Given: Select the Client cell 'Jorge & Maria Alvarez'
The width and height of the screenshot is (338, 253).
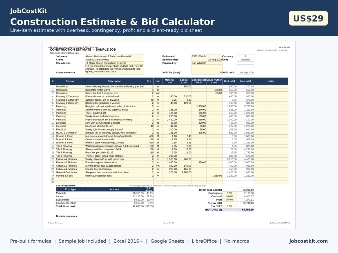Looking at the screenshot, I should point(114,60).
